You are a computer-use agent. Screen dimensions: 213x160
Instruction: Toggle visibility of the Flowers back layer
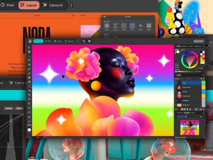tap(203, 96)
